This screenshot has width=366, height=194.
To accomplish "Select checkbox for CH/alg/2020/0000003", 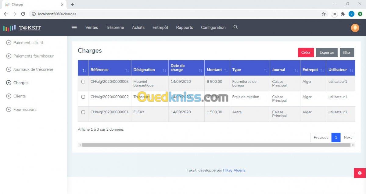I will point(83,82).
